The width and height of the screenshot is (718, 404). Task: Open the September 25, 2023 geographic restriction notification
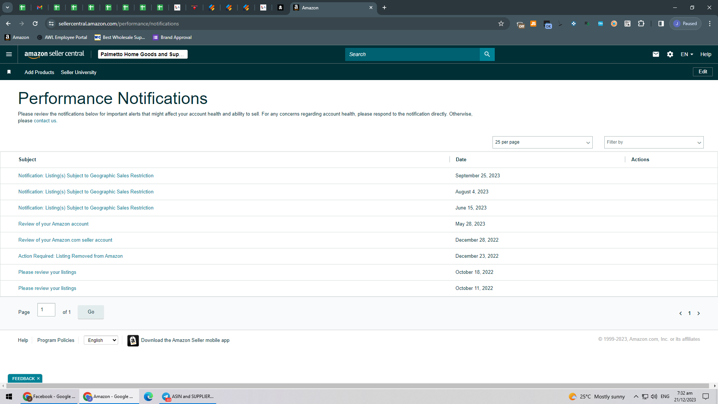[86, 176]
